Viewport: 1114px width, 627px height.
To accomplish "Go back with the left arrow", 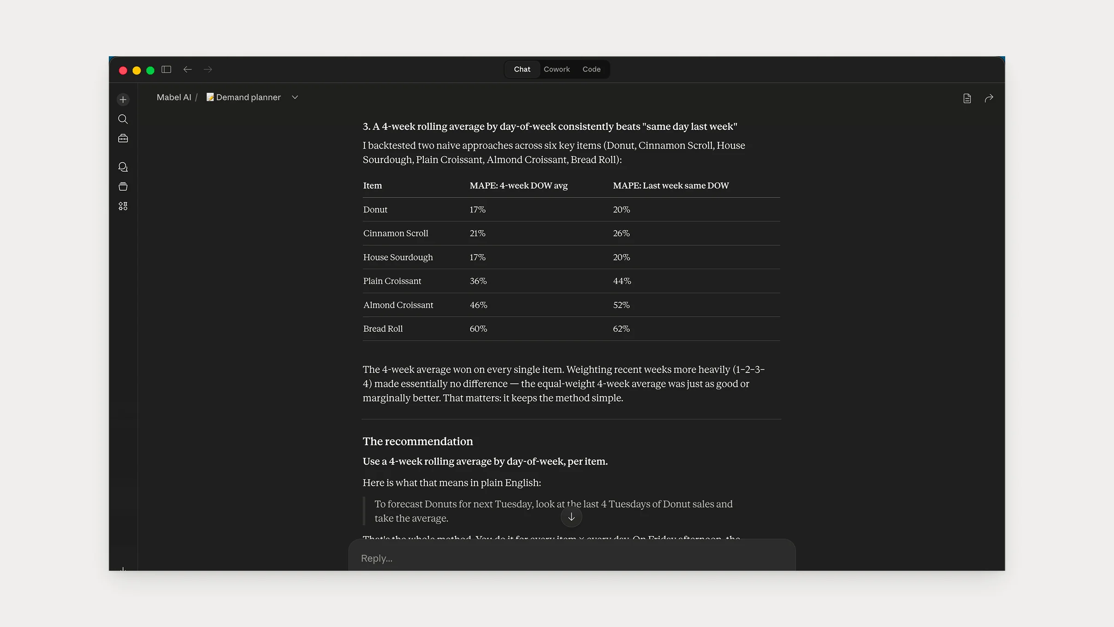I will [x=187, y=70].
